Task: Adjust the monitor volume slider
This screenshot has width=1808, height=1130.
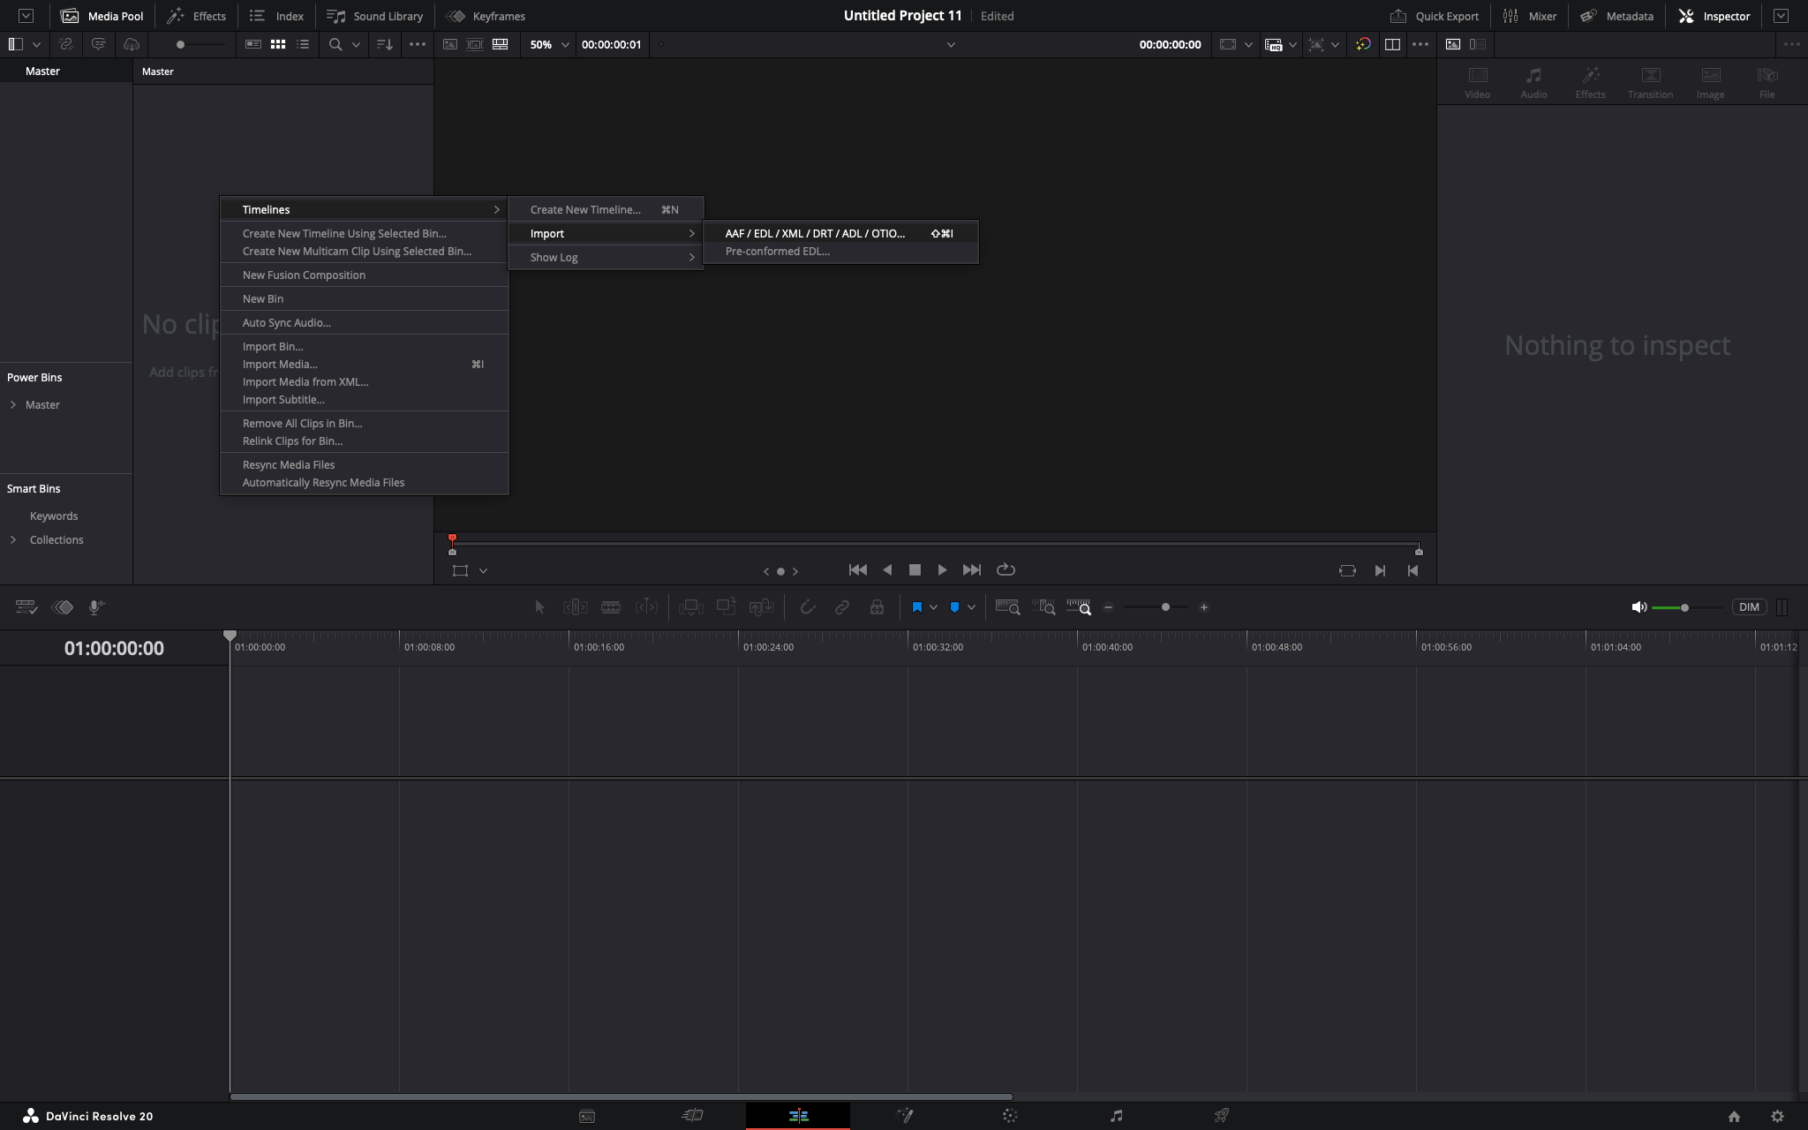Action: click(1684, 607)
